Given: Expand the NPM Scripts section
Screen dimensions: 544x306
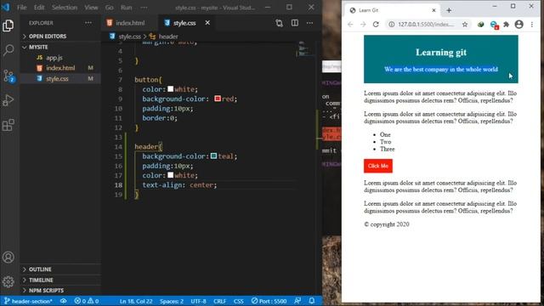Looking at the screenshot, I should coord(60,291).
